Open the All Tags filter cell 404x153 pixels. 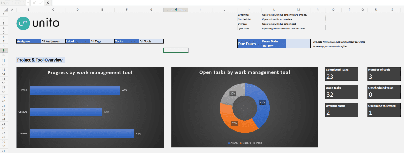pos(102,41)
